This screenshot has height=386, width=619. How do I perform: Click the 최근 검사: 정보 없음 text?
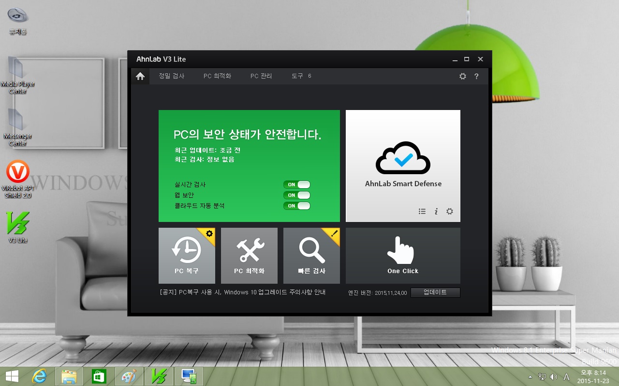pos(205,159)
